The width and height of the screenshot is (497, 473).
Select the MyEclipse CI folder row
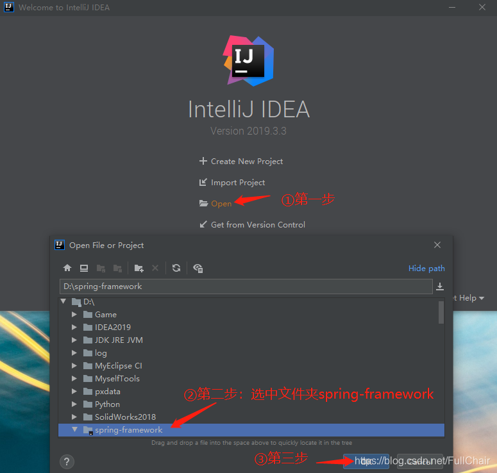(251, 365)
